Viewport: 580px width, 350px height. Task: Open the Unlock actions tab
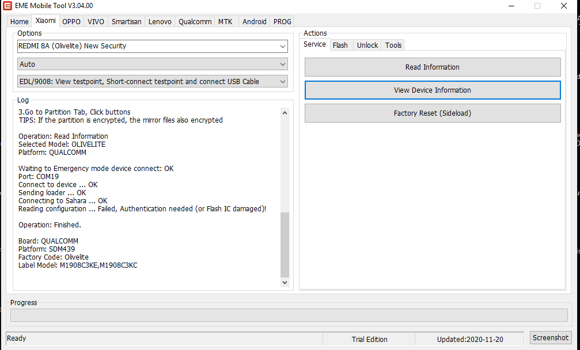[x=367, y=45]
